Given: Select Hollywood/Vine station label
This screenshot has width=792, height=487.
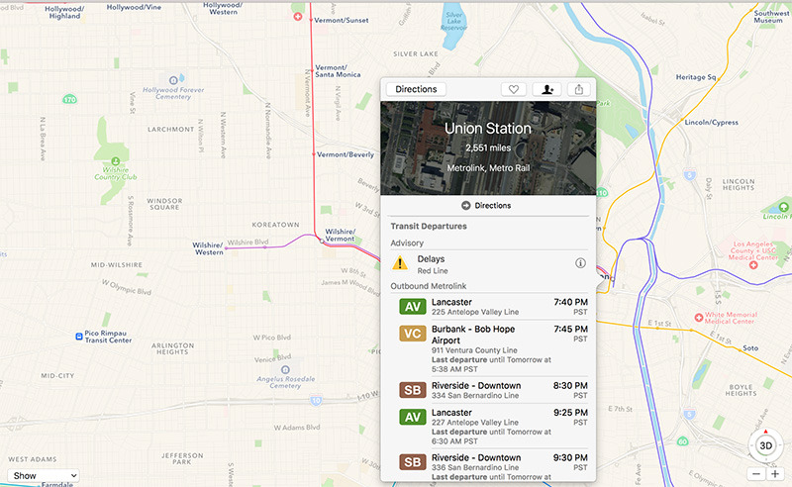Looking at the screenshot, I should (134, 7).
